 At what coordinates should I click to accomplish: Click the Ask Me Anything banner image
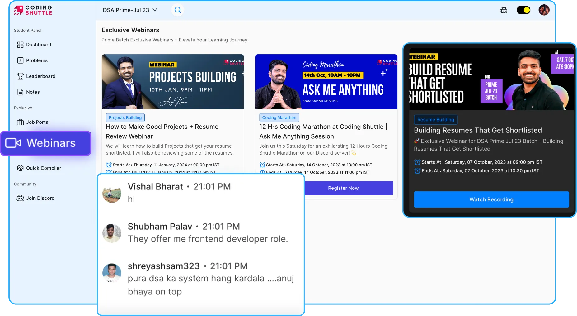point(326,82)
